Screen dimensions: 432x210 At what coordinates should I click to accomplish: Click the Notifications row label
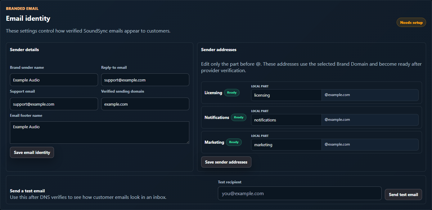(x=217, y=117)
